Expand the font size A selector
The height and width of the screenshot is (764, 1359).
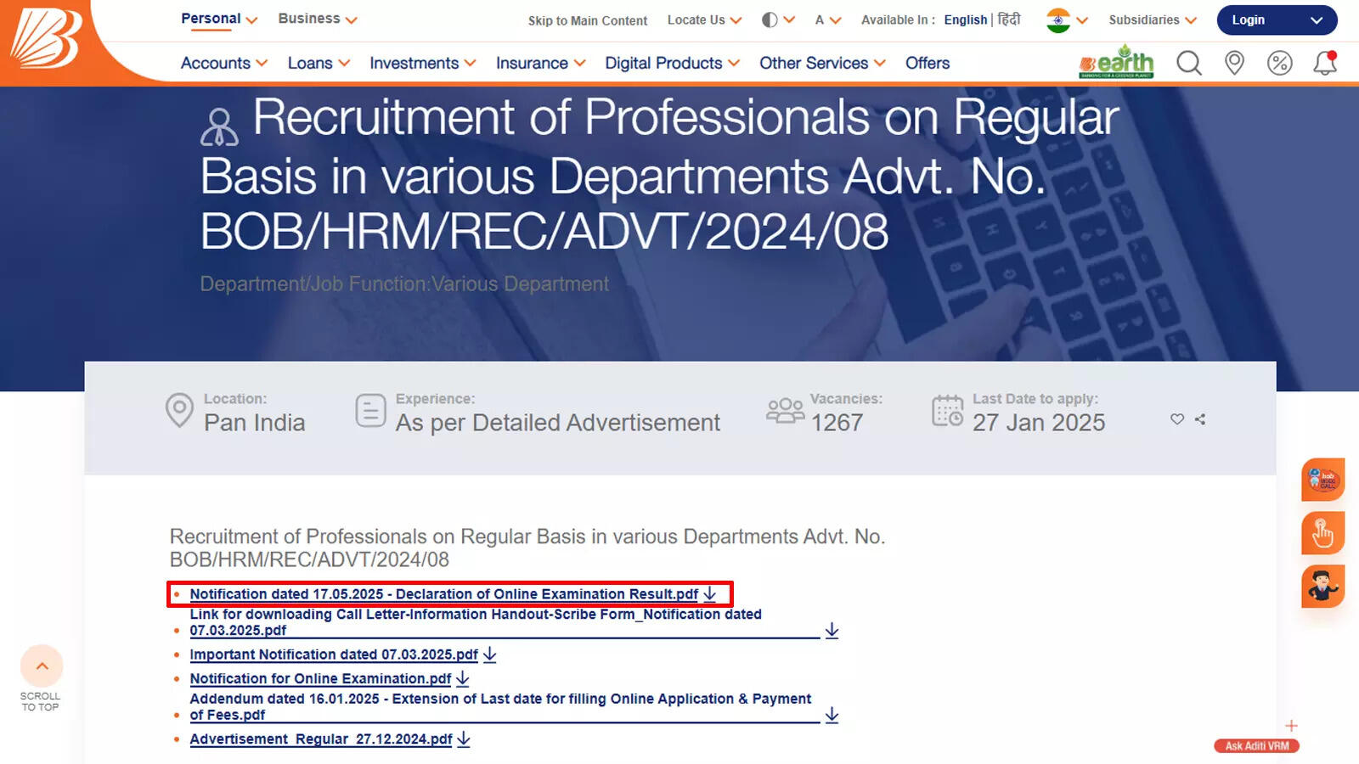[827, 20]
